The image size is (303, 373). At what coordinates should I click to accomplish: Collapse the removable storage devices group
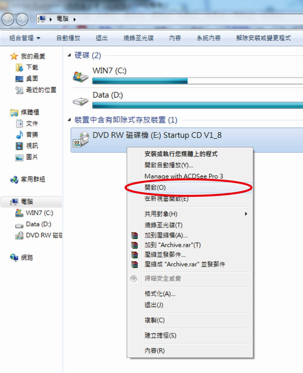coord(69,119)
